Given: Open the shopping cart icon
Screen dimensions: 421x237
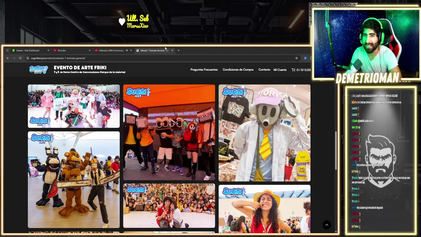Looking at the screenshot, I should [x=293, y=70].
